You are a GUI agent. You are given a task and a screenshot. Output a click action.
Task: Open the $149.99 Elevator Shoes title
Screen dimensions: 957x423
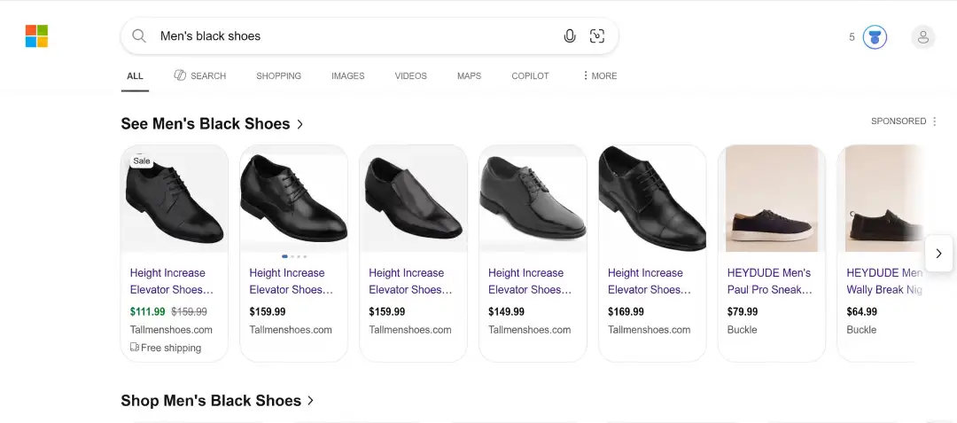click(x=530, y=281)
